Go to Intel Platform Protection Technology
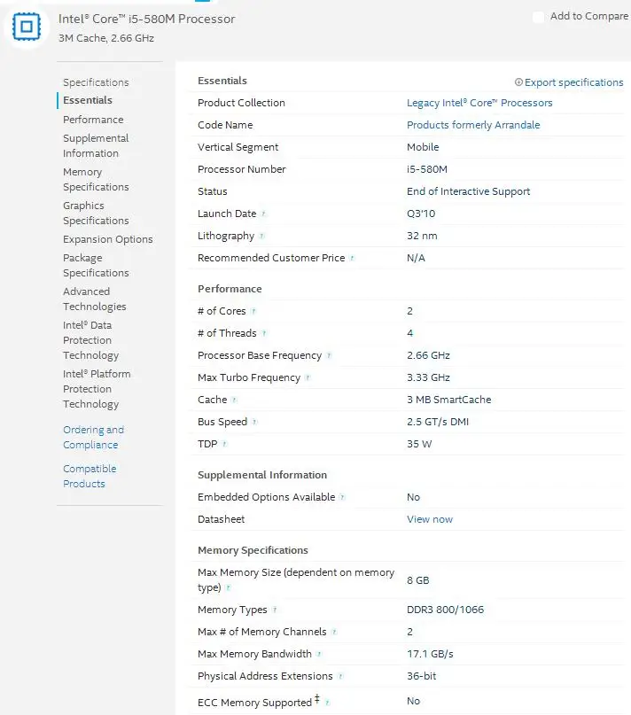 [97, 389]
